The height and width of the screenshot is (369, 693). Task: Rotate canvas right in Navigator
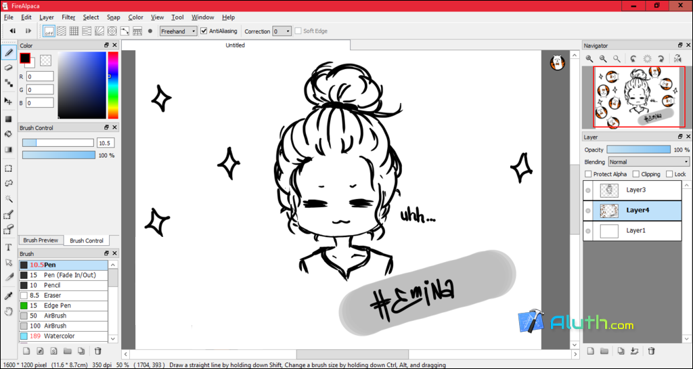click(x=661, y=58)
